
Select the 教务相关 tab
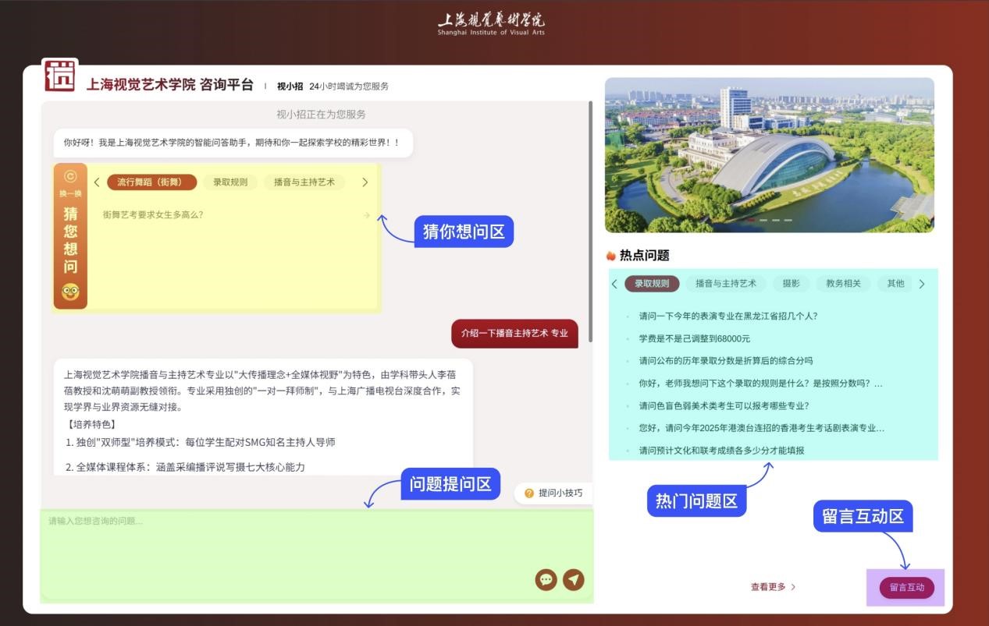(844, 284)
